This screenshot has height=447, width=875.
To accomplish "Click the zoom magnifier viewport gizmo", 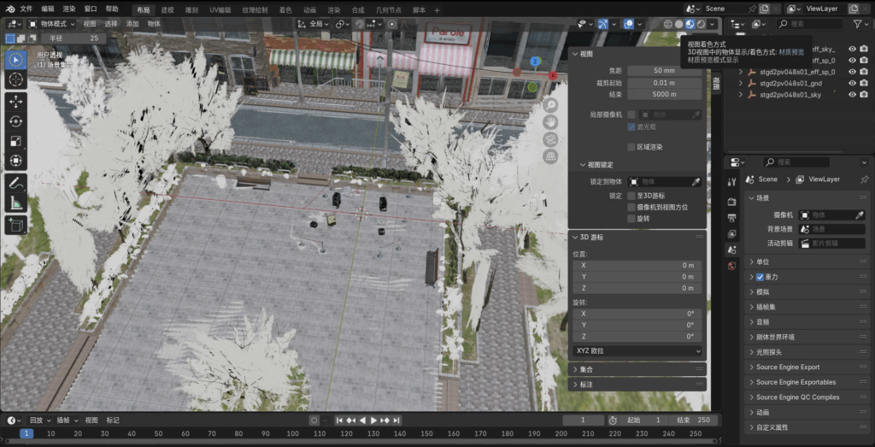I will tap(551, 105).
